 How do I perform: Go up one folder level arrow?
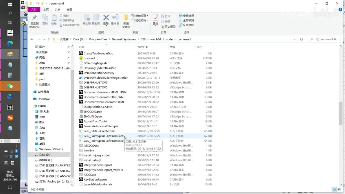click(49, 39)
